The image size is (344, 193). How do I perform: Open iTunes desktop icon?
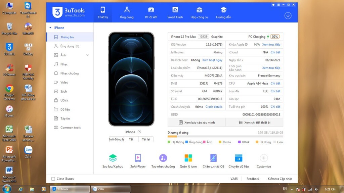[x=9, y=111]
